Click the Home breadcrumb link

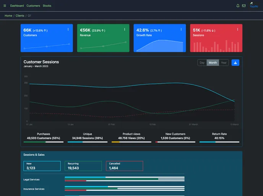(8, 16)
